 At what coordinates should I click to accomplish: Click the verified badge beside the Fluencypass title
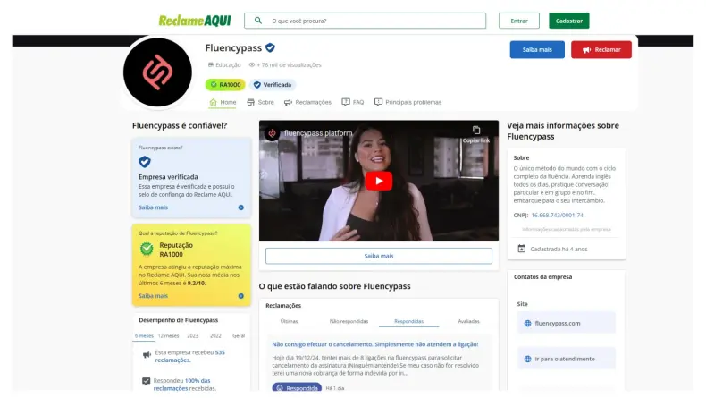pos(270,47)
